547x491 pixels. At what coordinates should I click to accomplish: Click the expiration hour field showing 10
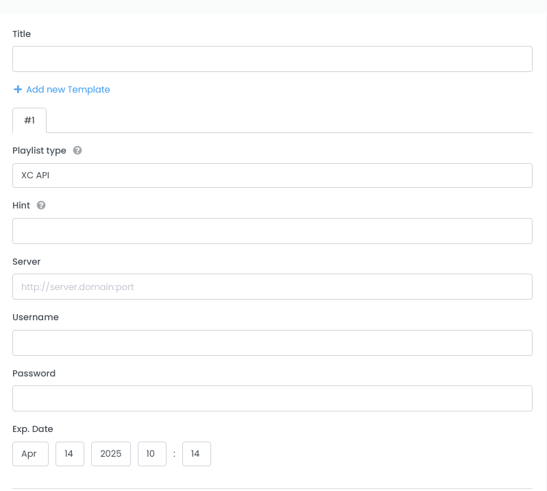(x=151, y=454)
